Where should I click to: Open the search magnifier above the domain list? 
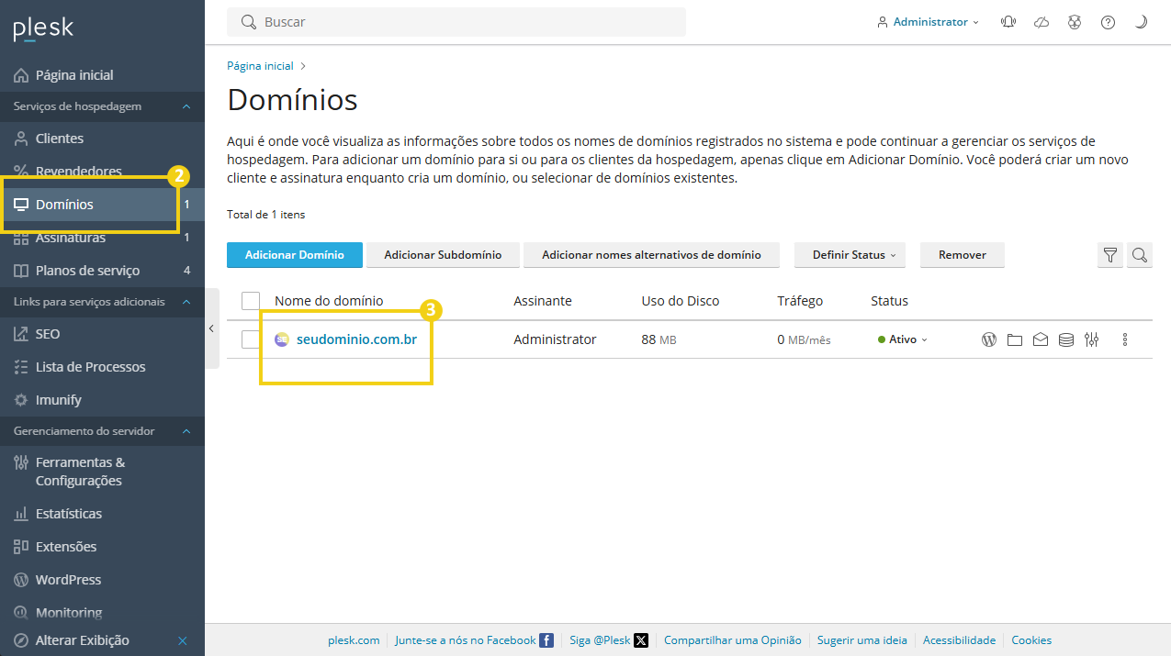1139,255
